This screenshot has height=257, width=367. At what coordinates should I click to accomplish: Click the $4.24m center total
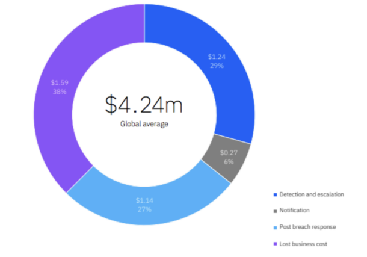pos(144,105)
